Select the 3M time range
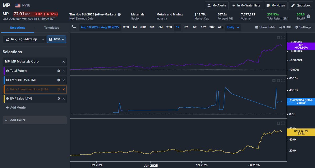The height and width of the screenshot is (168, 315). point(152,27)
